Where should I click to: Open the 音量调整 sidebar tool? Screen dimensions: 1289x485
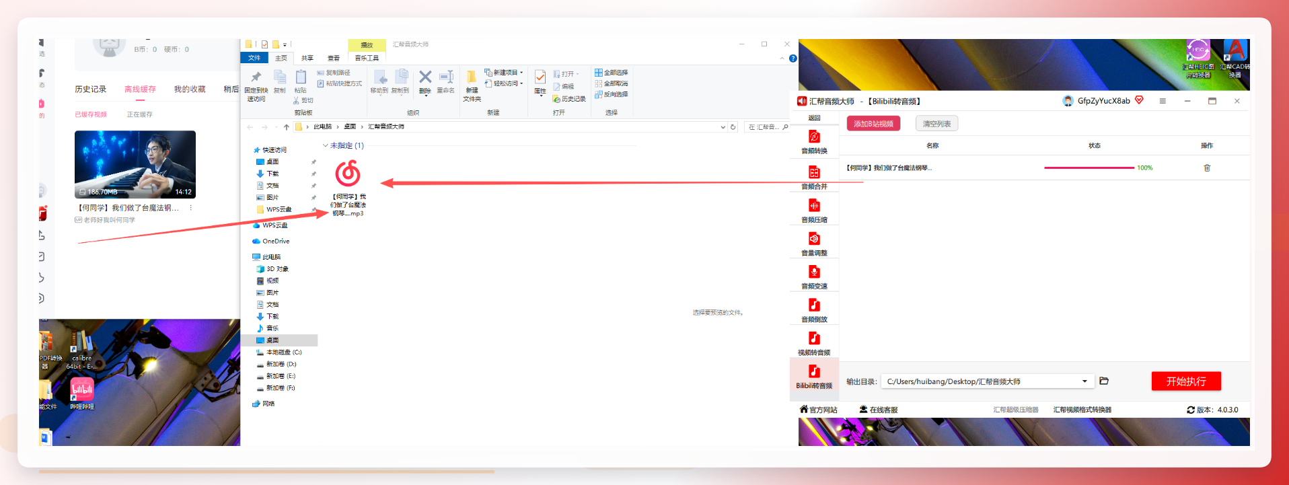(814, 244)
